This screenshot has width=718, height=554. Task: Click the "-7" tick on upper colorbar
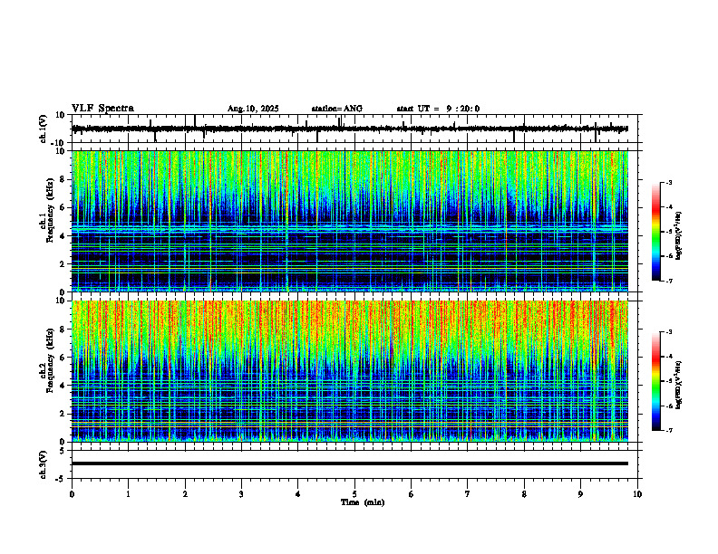(669, 281)
